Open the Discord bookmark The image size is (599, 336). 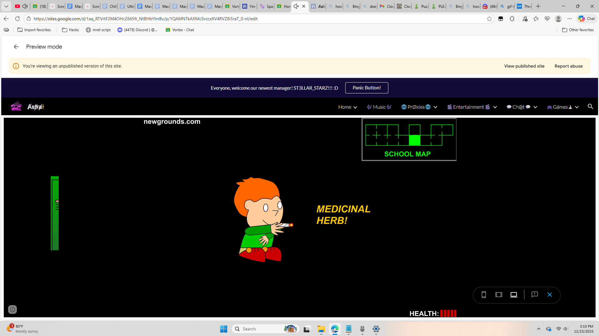(138, 30)
